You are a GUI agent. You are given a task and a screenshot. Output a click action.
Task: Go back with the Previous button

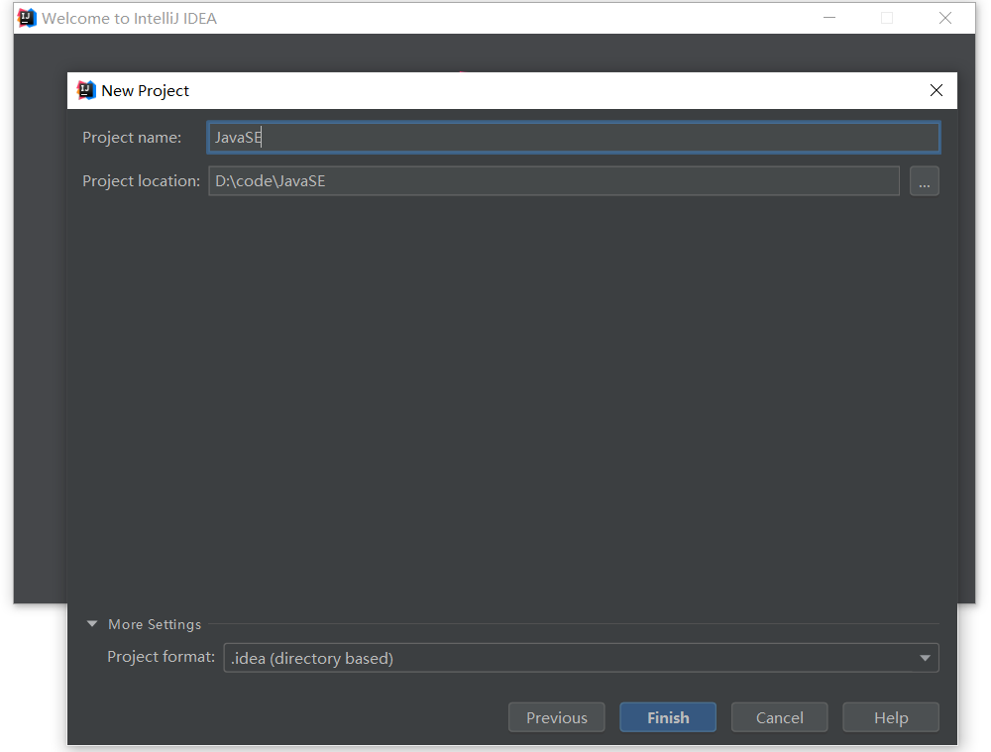coord(556,717)
